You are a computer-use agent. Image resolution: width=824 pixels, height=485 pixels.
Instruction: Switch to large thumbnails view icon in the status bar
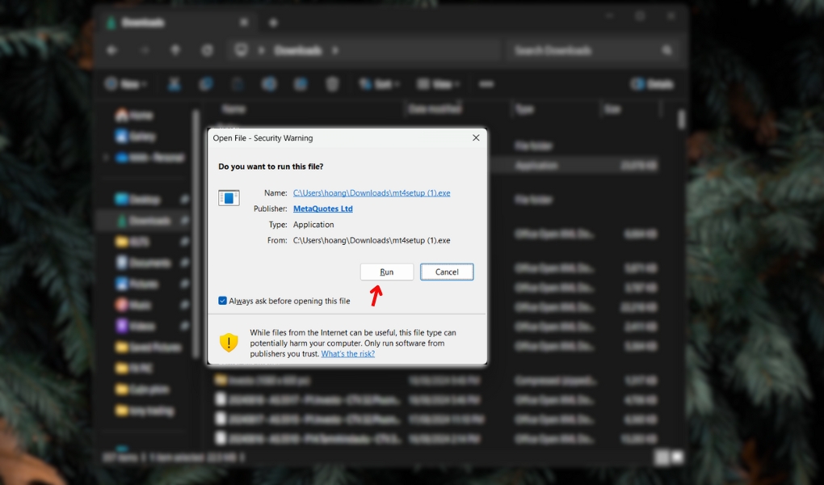[677, 458]
